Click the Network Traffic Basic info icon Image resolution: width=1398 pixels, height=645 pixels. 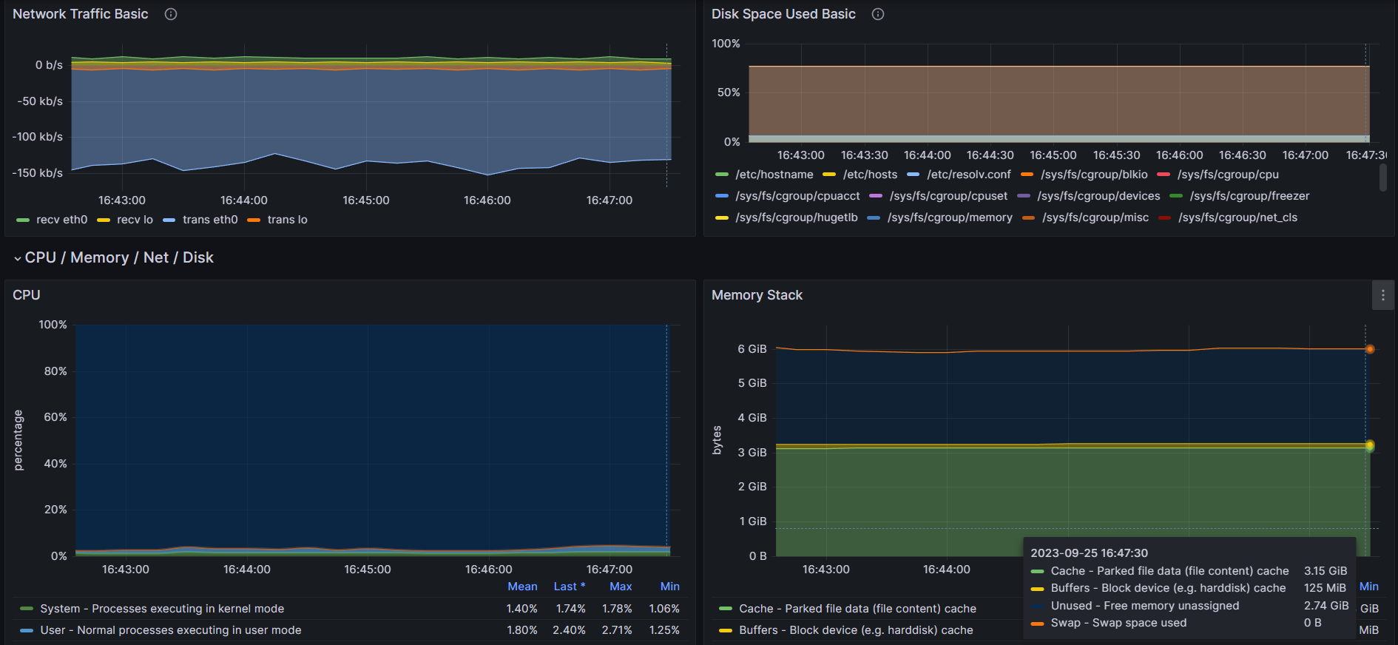[171, 14]
